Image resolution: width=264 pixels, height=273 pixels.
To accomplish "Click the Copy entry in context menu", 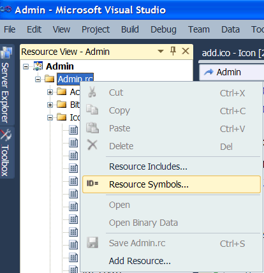I will point(172,110).
